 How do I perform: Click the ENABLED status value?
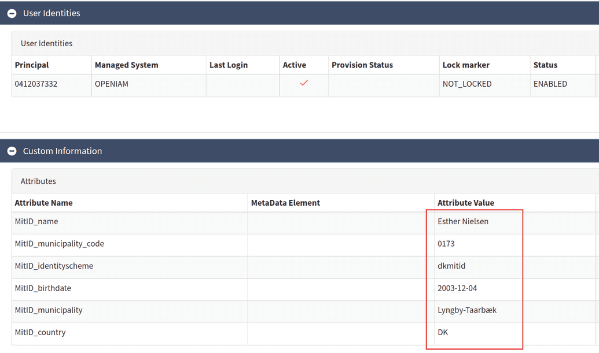550,84
